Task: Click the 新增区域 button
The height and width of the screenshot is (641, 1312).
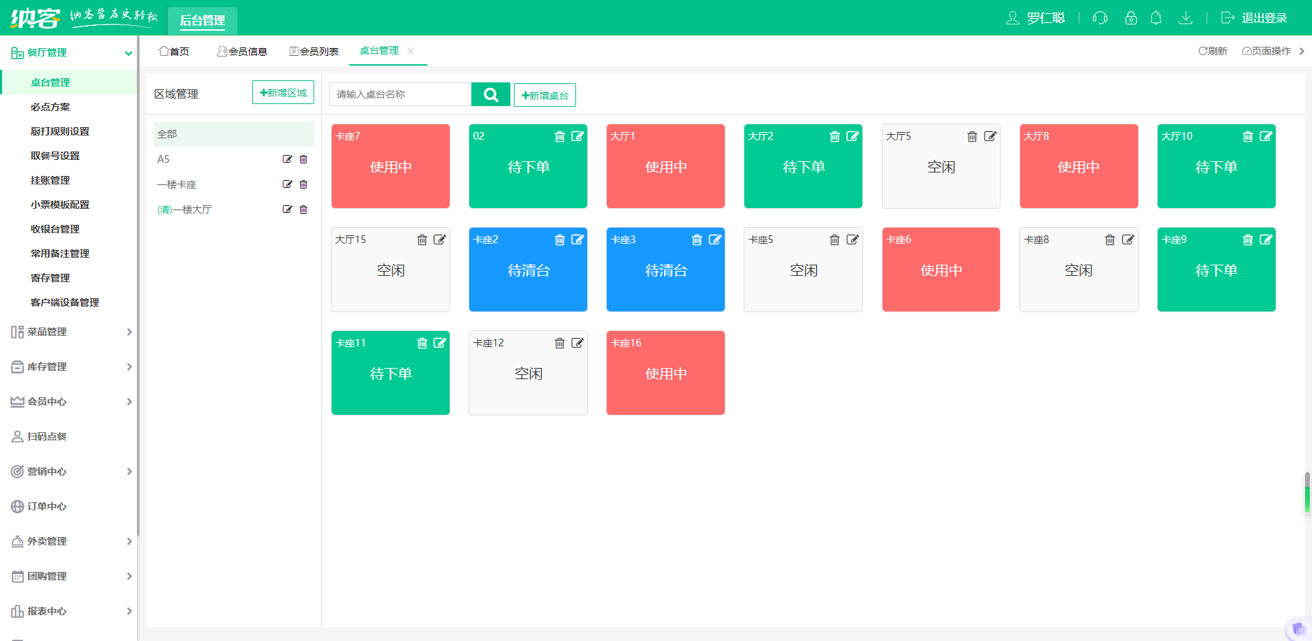Action: (283, 92)
